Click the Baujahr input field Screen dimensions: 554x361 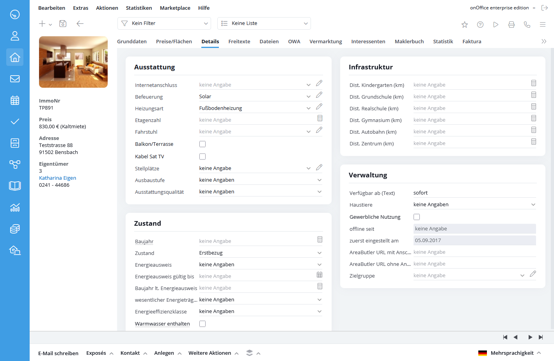point(257,241)
